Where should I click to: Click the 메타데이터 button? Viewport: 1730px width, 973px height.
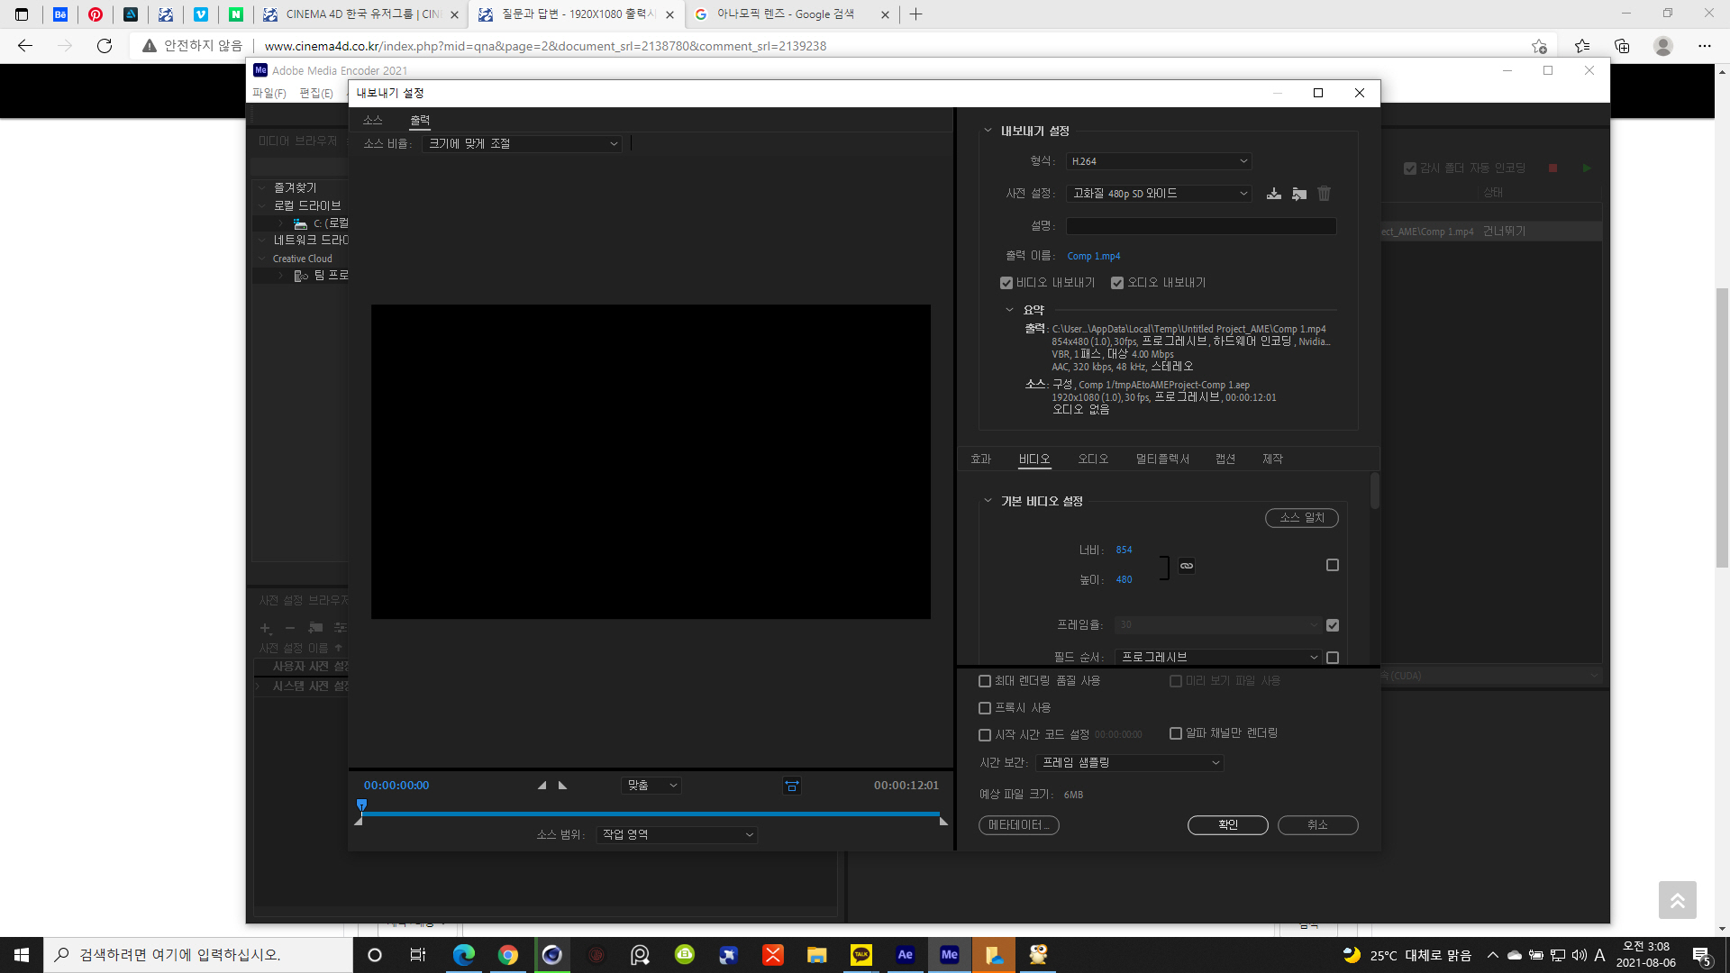(x=1019, y=825)
